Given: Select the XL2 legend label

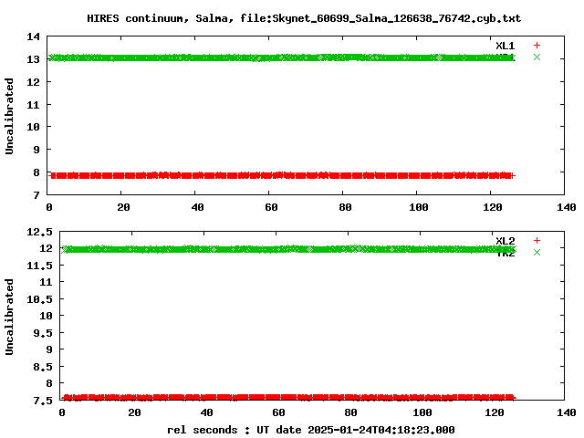Looking at the screenshot, I should (x=505, y=241).
